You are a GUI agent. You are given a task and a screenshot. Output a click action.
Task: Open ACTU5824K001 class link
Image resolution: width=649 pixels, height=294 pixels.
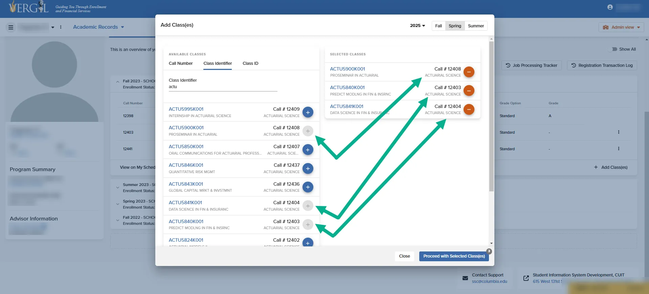(x=186, y=240)
